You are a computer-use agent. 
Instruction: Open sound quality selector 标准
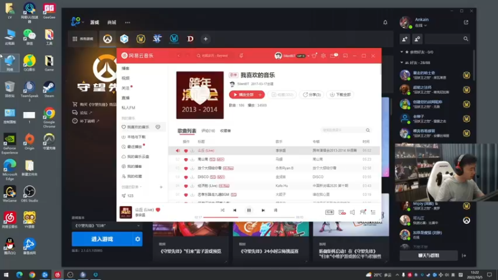[329, 212]
